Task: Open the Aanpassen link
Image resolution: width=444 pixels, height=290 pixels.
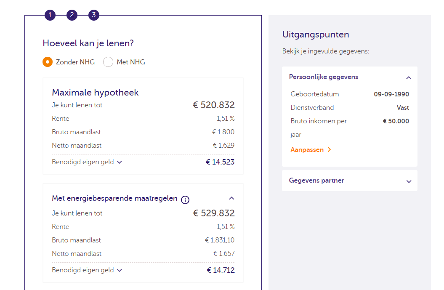Action: pos(307,149)
